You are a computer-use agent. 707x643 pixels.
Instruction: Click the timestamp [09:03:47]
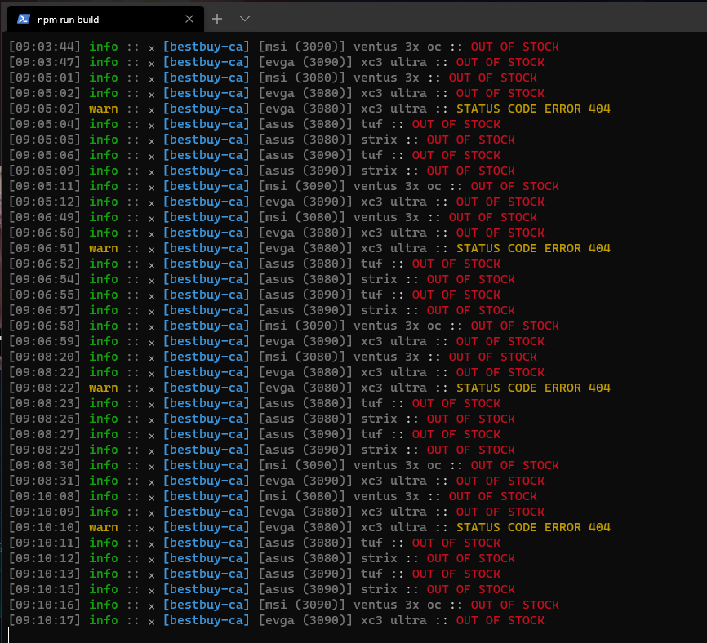(x=45, y=62)
